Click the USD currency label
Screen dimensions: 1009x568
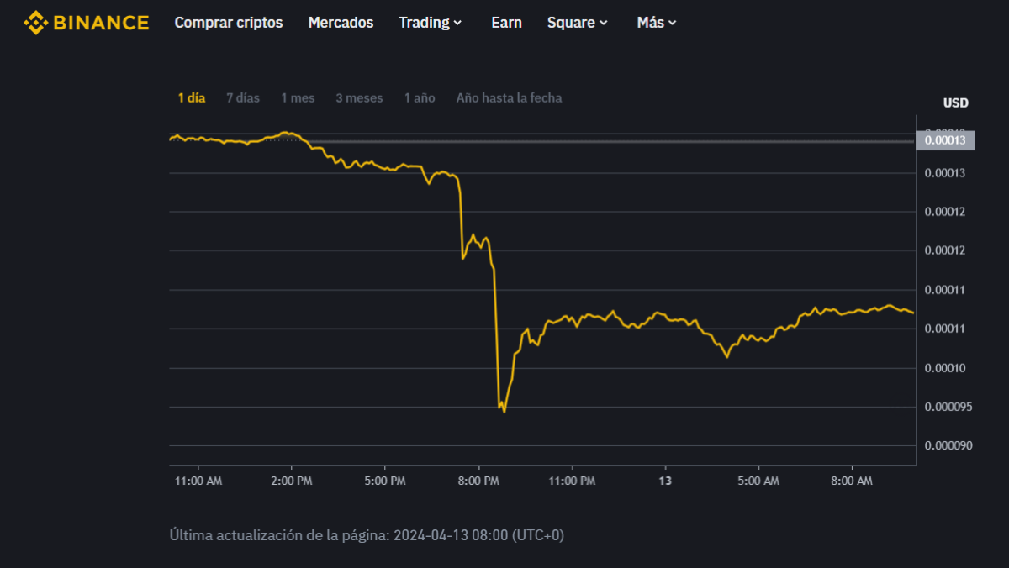[x=955, y=103]
